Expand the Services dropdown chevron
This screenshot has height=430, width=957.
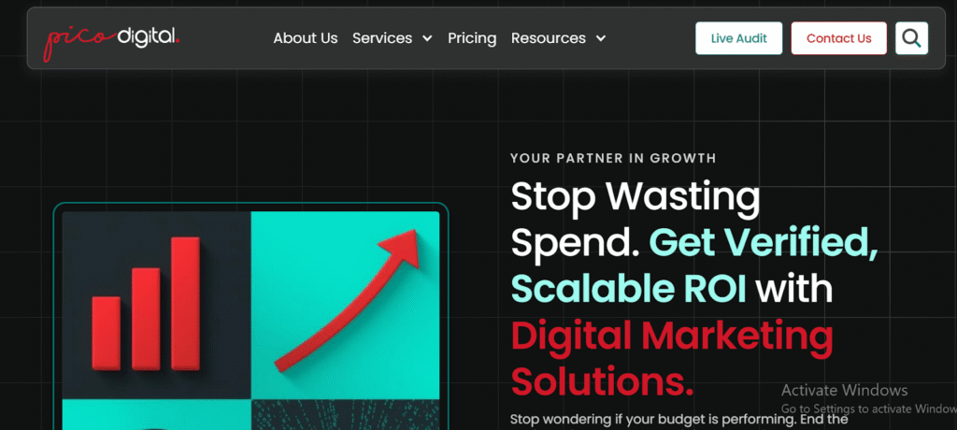pyautogui.click(x=427, y=38)
